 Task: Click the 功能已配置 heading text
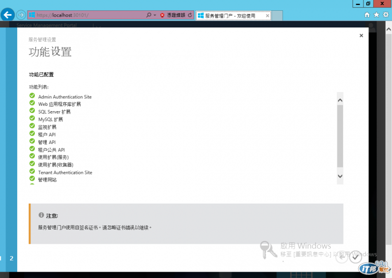(x=41, y=75)
